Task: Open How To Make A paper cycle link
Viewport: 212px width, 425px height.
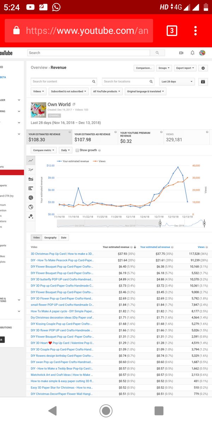Action: click(x=62, y=311)
